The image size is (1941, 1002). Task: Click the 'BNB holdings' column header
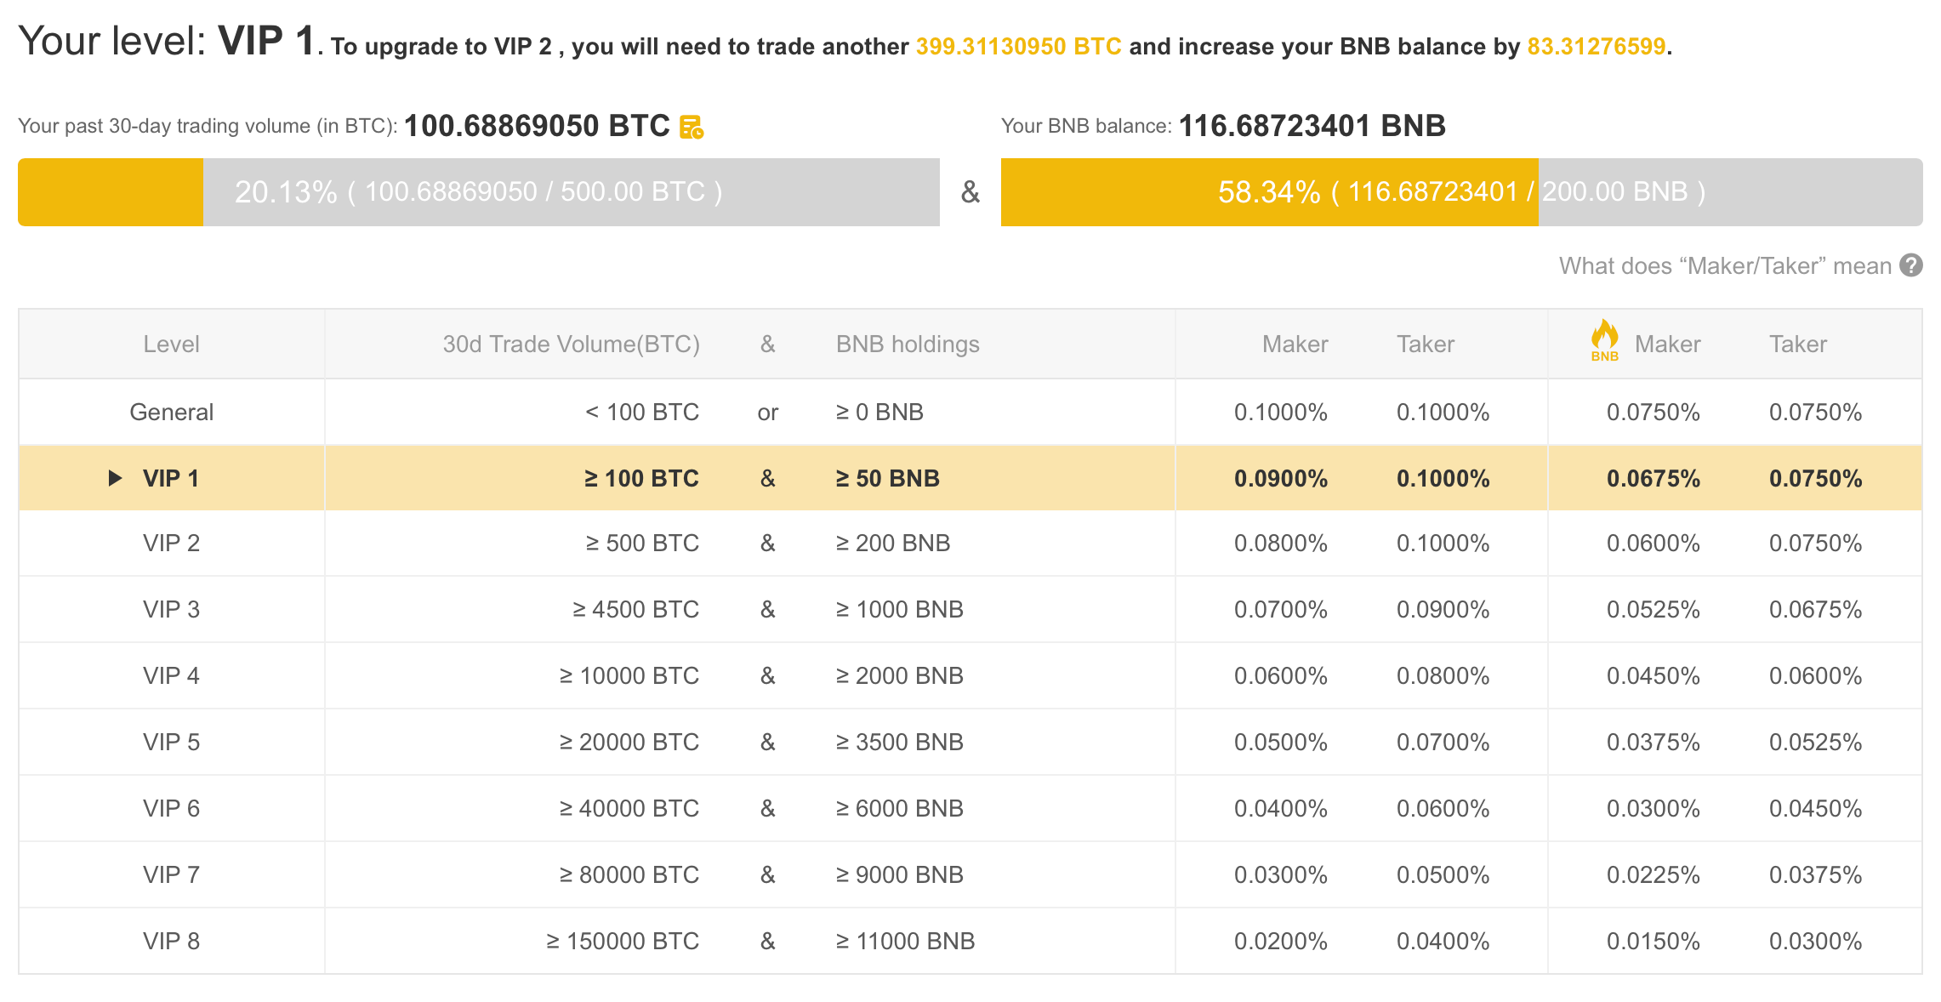[x=907, y=343]
